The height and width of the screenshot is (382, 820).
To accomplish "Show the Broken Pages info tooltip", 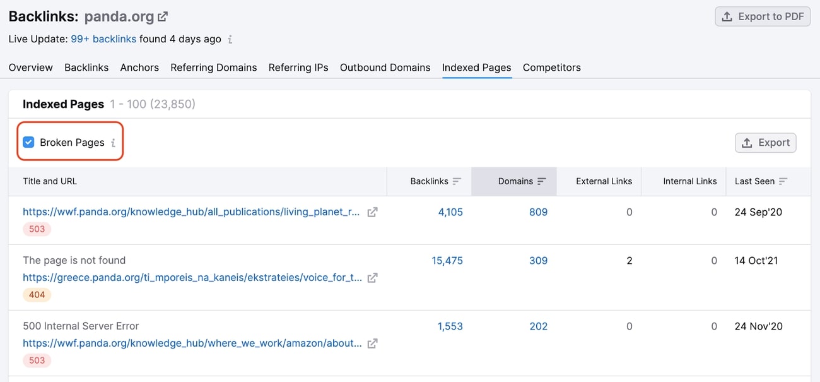I will coord(113,143).
